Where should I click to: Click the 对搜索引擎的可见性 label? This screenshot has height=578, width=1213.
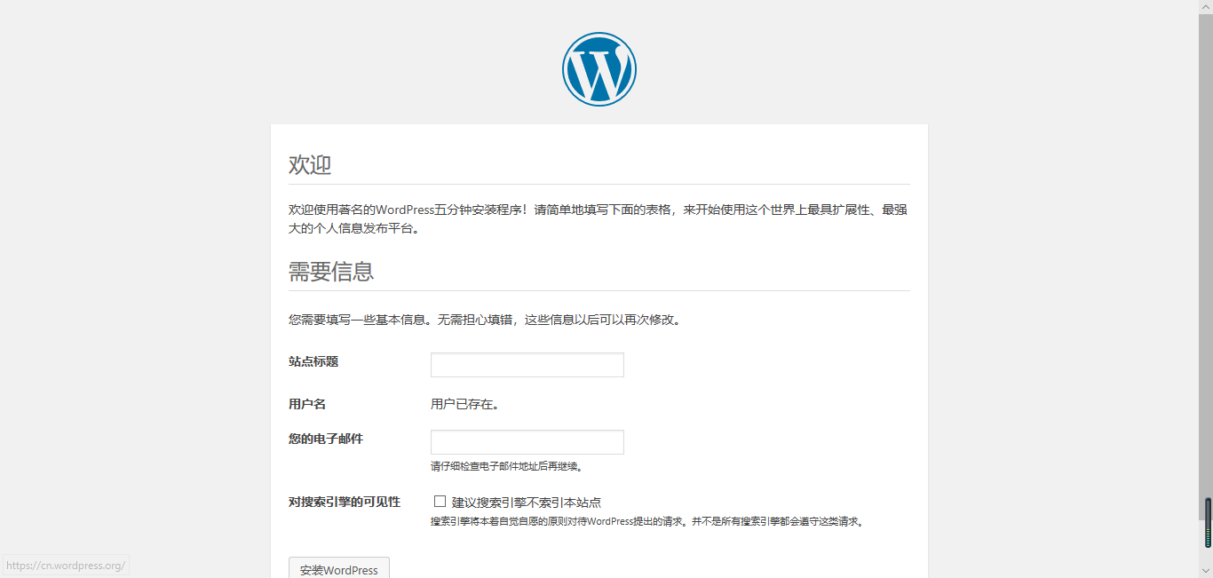point(345,502)
